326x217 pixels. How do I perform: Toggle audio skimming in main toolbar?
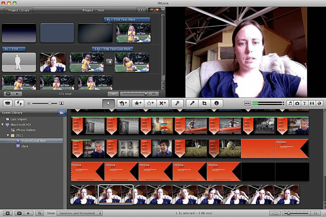click(x=247, y=103)
